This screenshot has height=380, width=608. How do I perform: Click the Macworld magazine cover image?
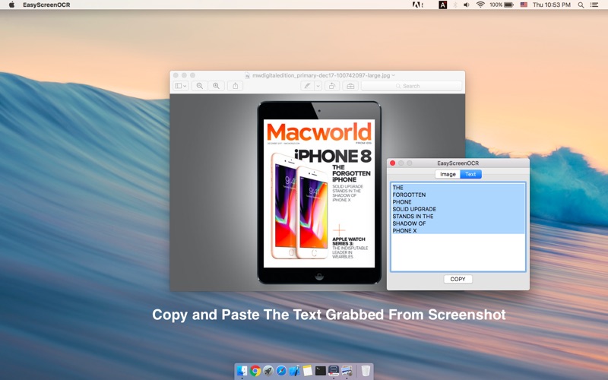(319, 193)
